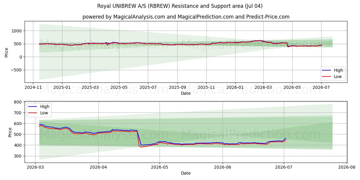Click the '2026-05' tick label on bottom chart
Image resolution: width=360 pixels, height=180 pixels.
tap(160, 167)
